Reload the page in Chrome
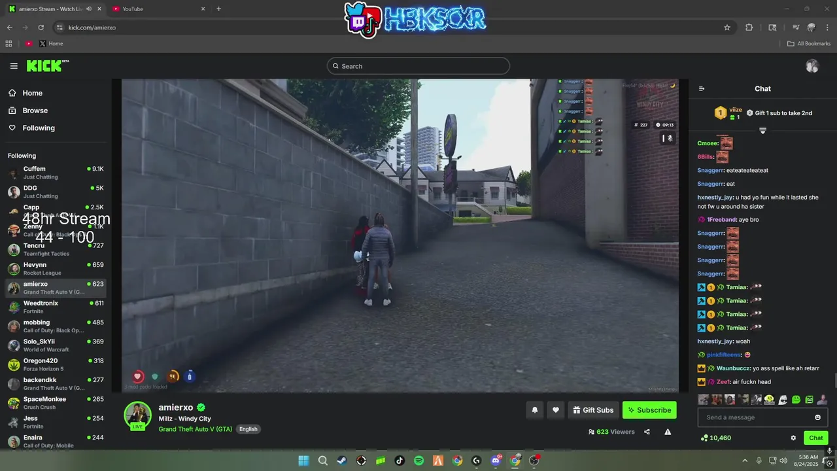837x471 pixels. (x=41, y=27)
